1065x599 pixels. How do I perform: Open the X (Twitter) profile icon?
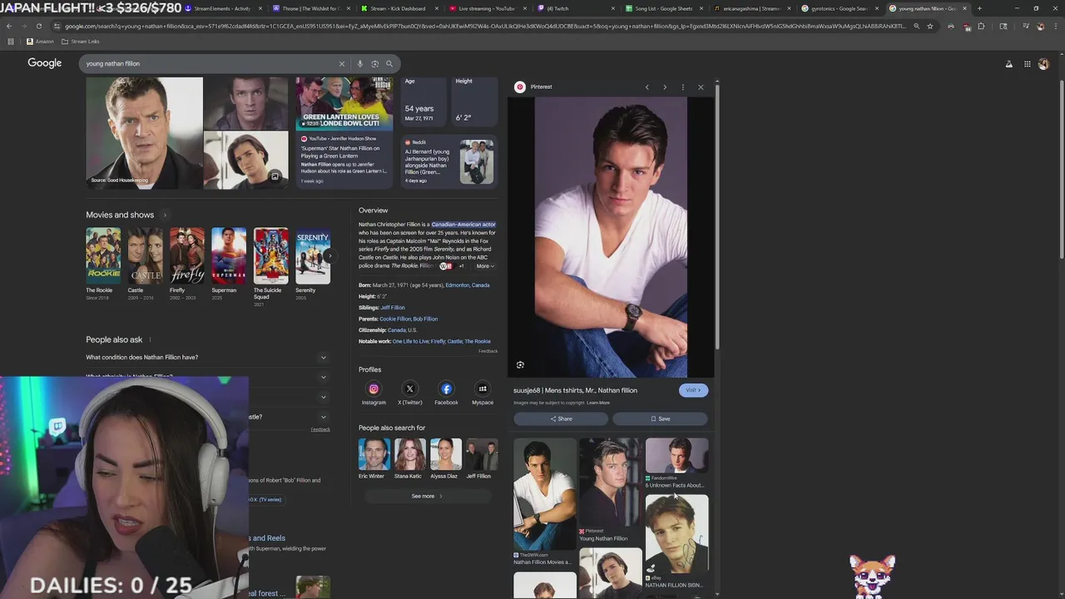409,389
